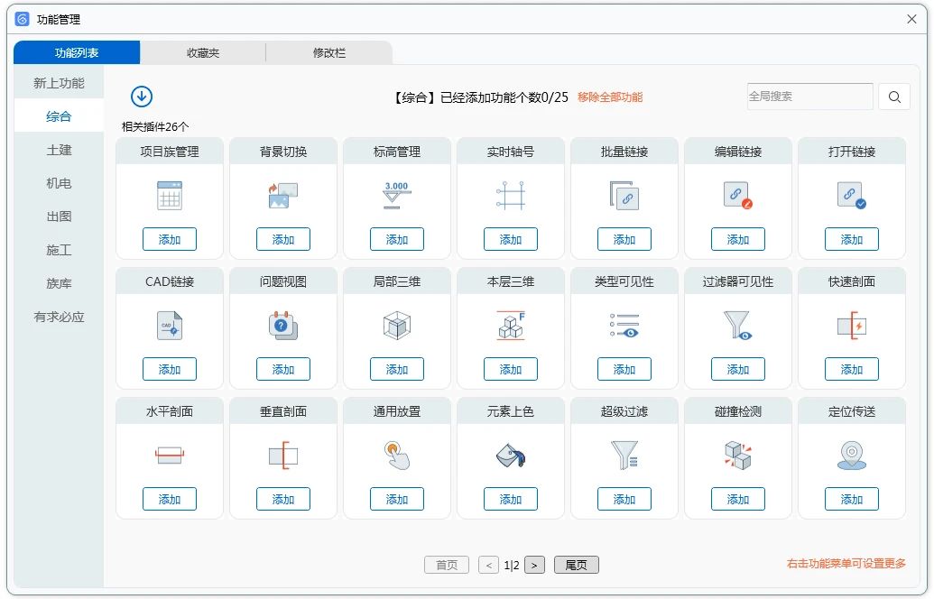Add the 编辑链接 function
934x599 pixels.
tap(738, 239)
